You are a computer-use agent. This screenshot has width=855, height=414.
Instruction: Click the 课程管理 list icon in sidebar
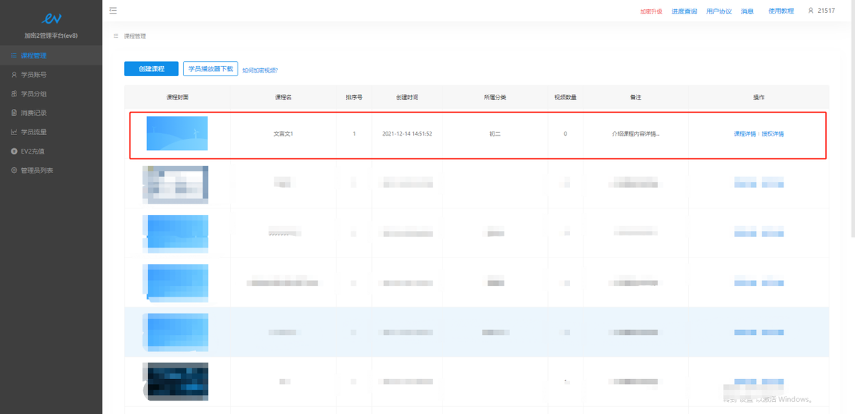pyautogui.click(x=14, y=55)
